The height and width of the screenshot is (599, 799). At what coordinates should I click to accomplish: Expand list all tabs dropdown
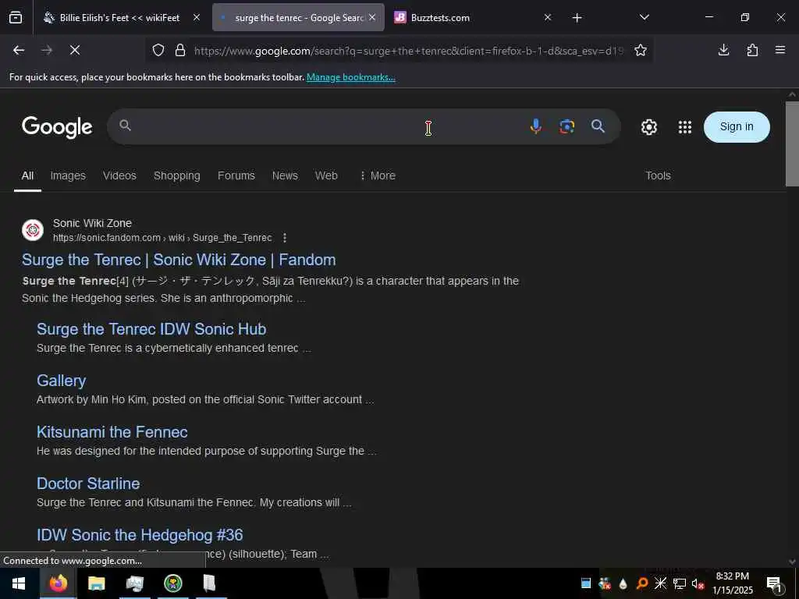click(x=644, y=17)
